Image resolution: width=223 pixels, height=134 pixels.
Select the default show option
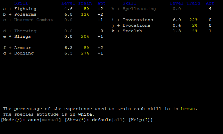102,120
